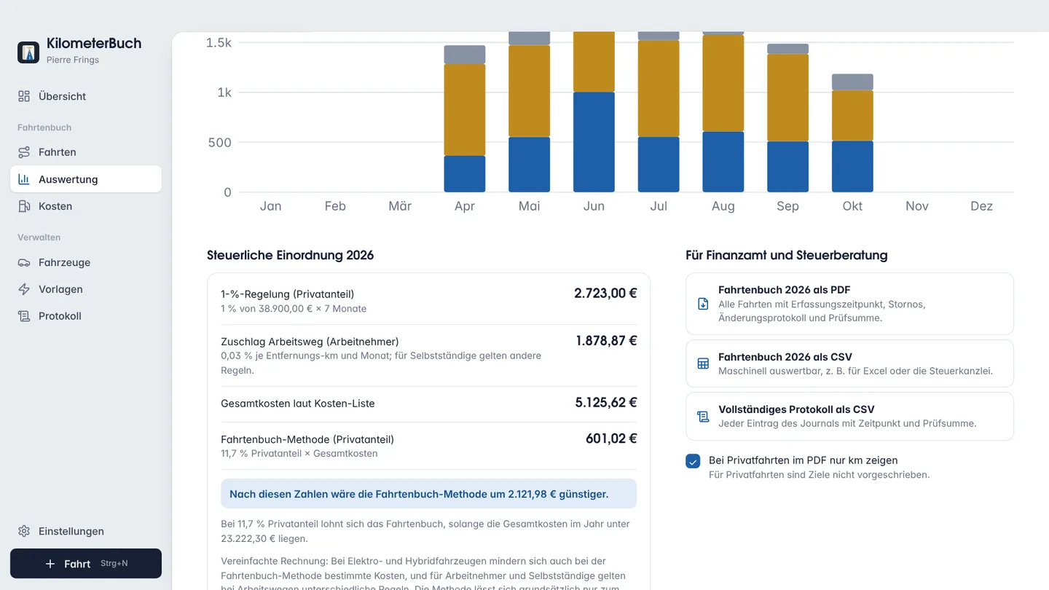
Task: Open Vorlagen from the sidebar
Action: pos(86,289)
